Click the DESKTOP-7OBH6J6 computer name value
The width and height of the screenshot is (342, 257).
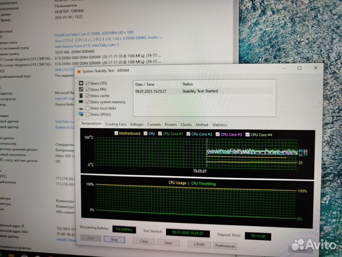(69, 11)
